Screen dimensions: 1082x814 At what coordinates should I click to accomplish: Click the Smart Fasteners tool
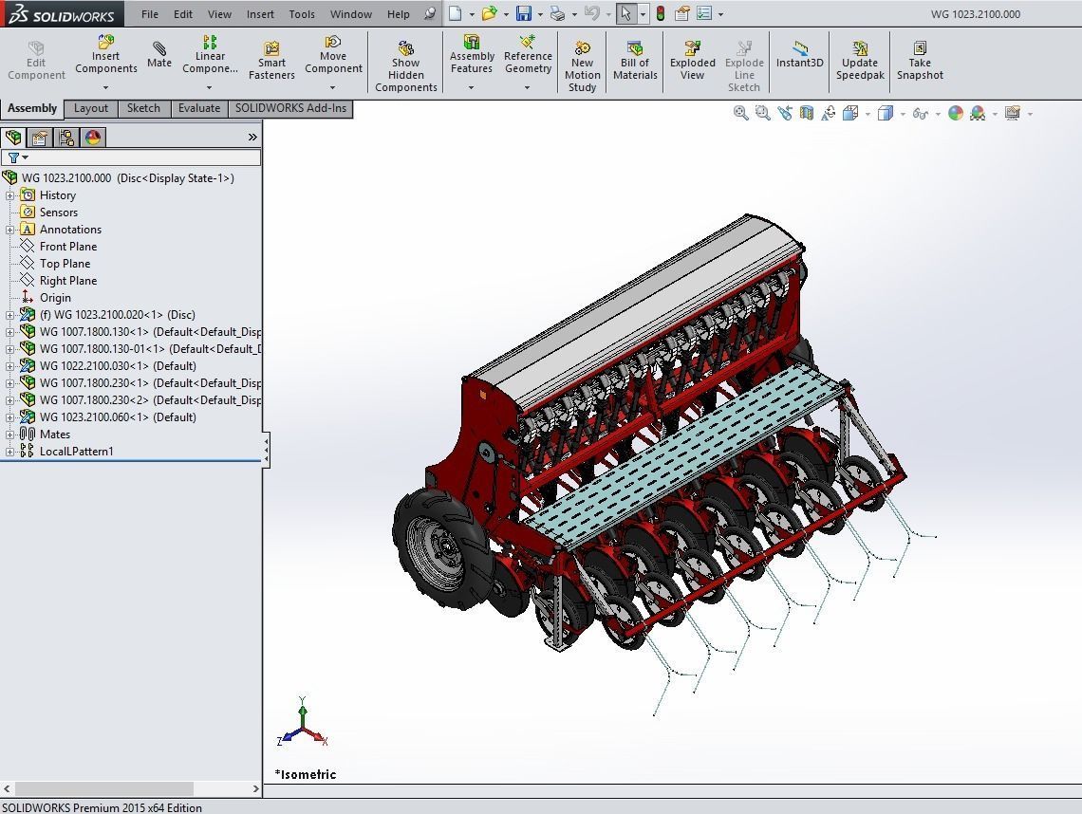click(271, 61)
